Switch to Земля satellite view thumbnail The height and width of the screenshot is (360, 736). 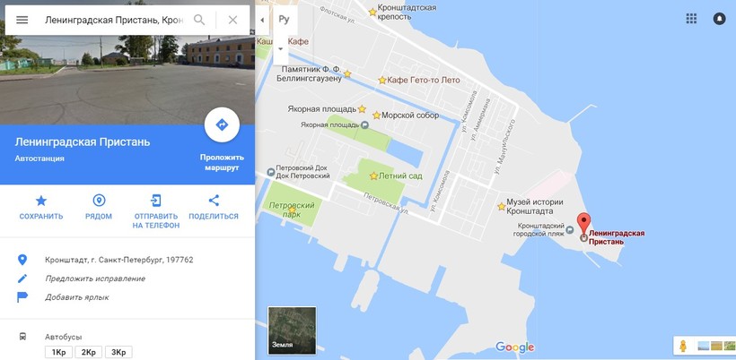pyautogui.click(x=292, y=330)
